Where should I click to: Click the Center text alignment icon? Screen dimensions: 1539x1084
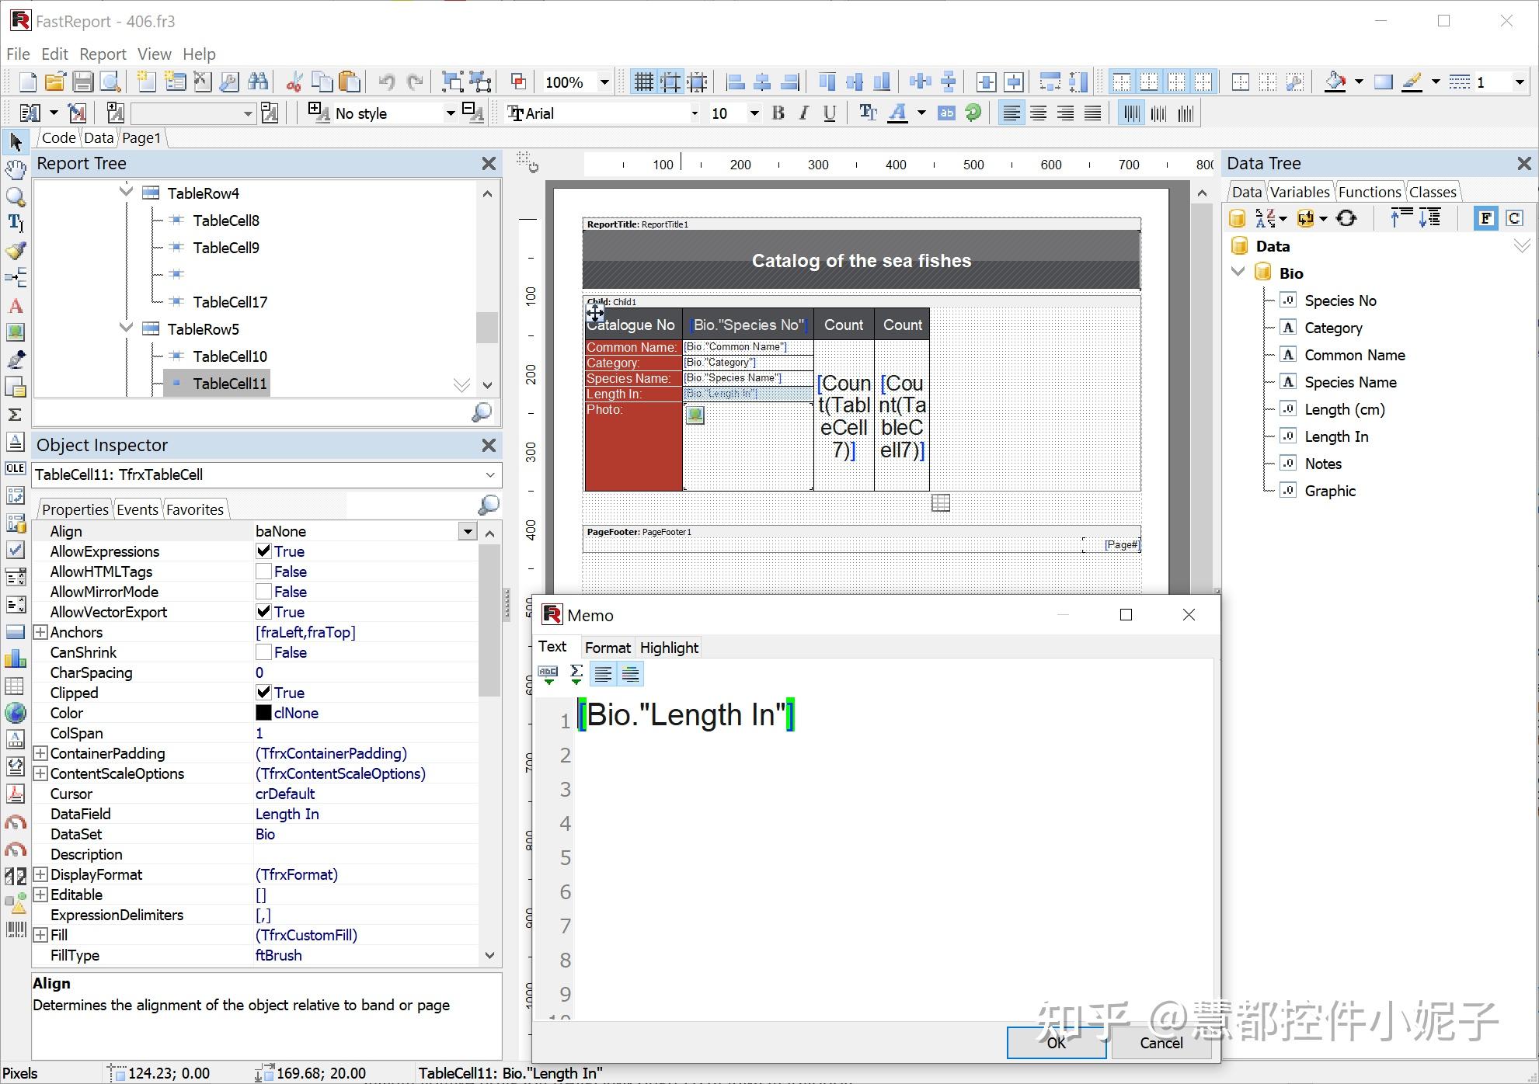[1038, 113]
